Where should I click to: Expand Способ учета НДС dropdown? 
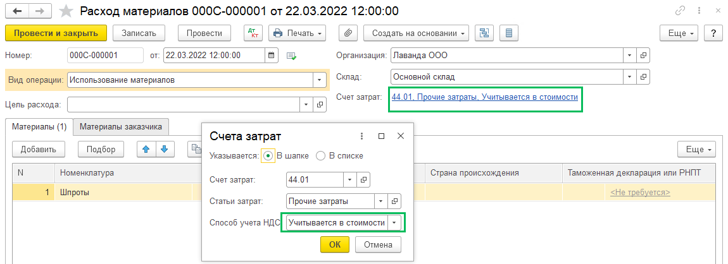point(394,223)
